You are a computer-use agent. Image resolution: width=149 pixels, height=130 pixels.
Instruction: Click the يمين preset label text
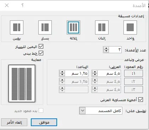coord(17,38)
